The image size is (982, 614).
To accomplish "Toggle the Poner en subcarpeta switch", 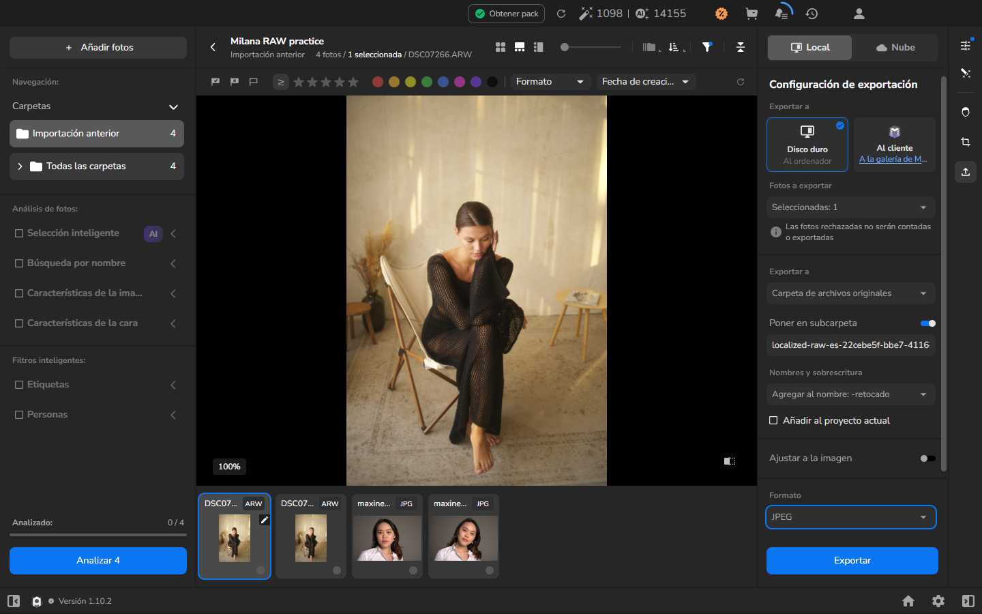I will tap(928, 323).
